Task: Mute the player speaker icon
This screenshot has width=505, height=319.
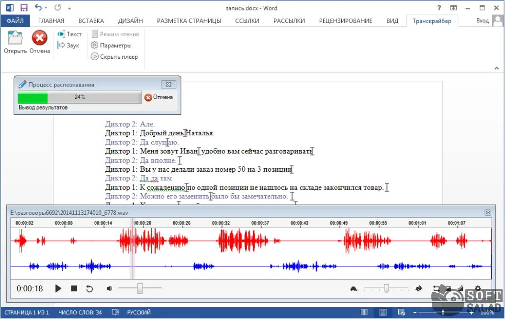Action: click(110, 288)
